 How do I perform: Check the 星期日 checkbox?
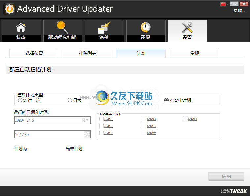click(185, 119)
